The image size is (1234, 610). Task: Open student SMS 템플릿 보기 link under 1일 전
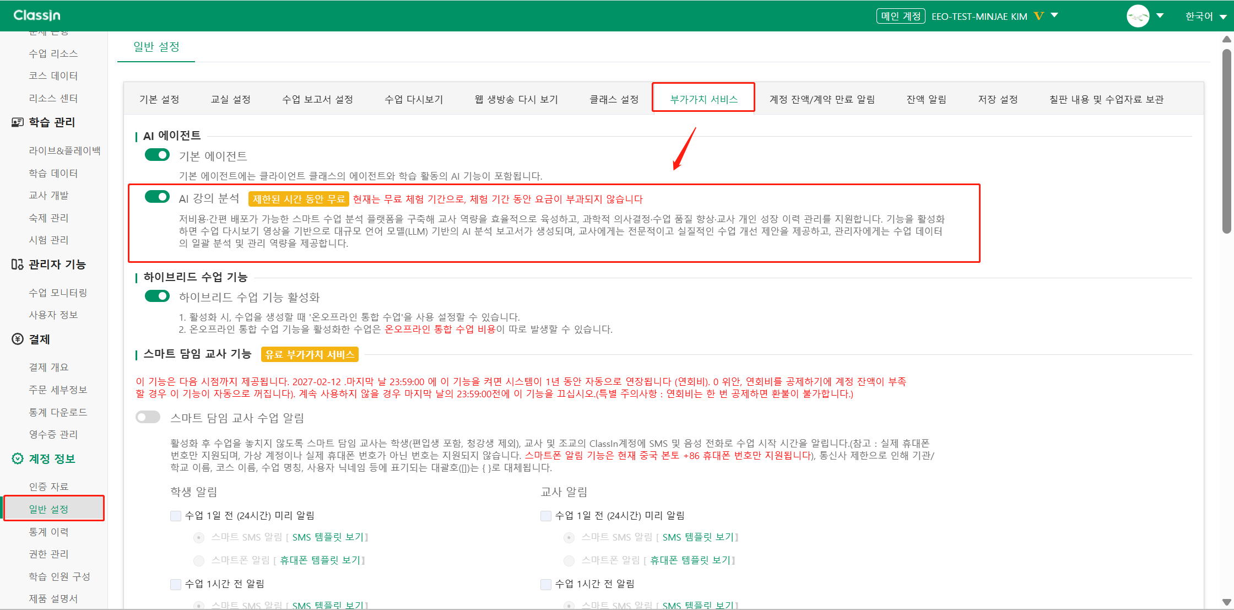[328, 537]
